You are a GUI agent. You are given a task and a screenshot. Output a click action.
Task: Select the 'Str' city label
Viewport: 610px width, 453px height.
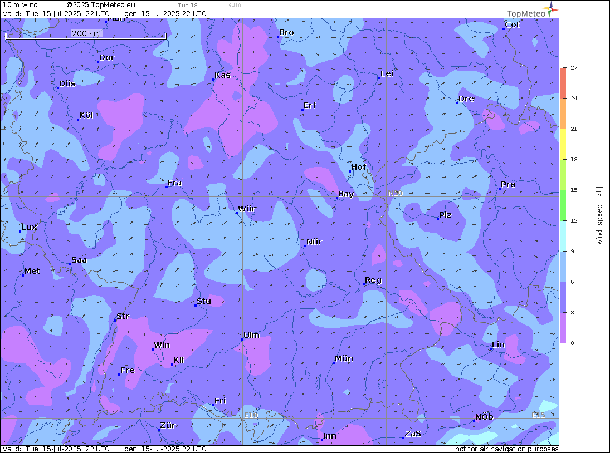point(123,316)
